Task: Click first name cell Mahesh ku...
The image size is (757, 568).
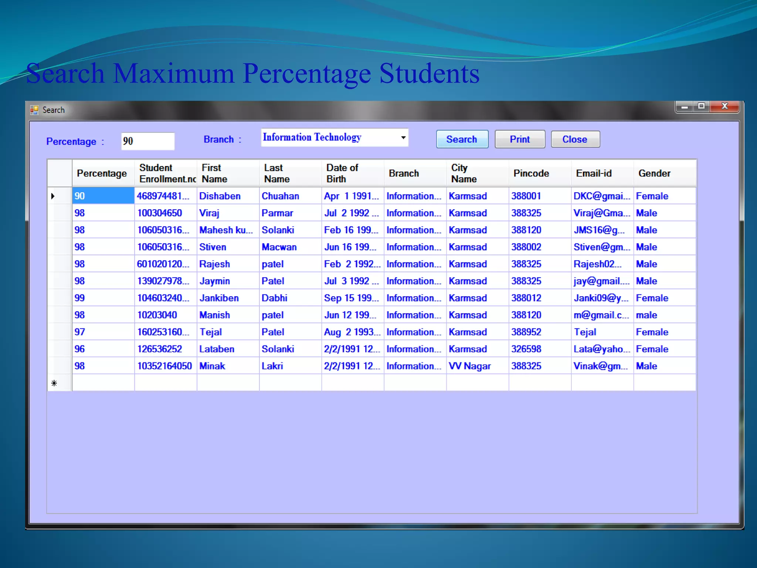Action: (228, 230)
